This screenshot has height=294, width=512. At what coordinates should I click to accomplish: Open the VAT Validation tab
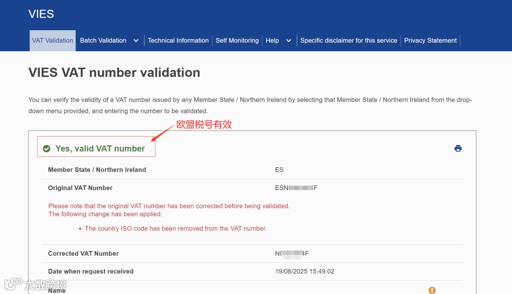point(53,41)
